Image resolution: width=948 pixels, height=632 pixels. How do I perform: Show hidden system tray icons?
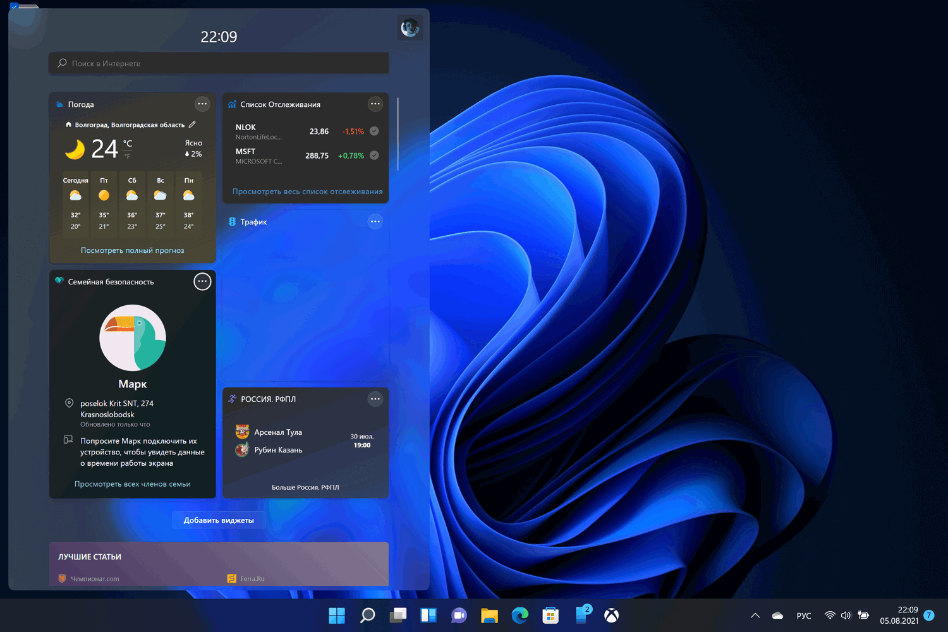(x=755, y=616)
